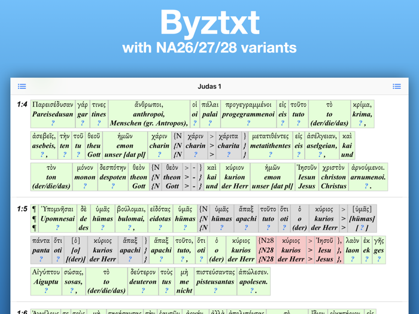Tap the apolesen word cell
419x314 pixels.
[253, 282]
